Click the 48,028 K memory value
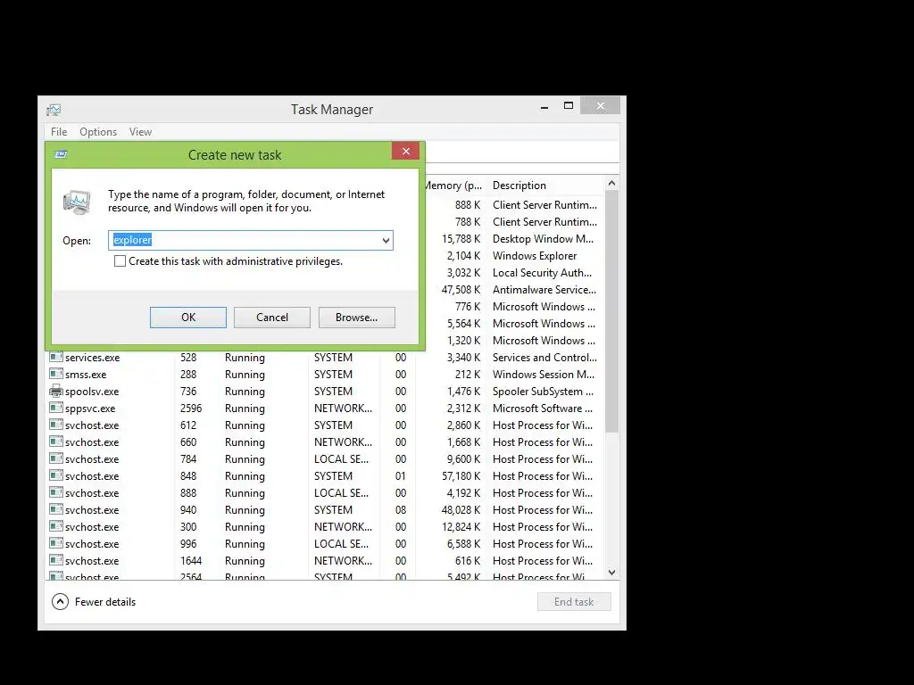 click(461, 509)
